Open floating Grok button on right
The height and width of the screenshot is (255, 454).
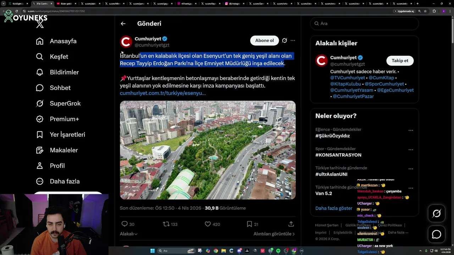tap(437, 213)
